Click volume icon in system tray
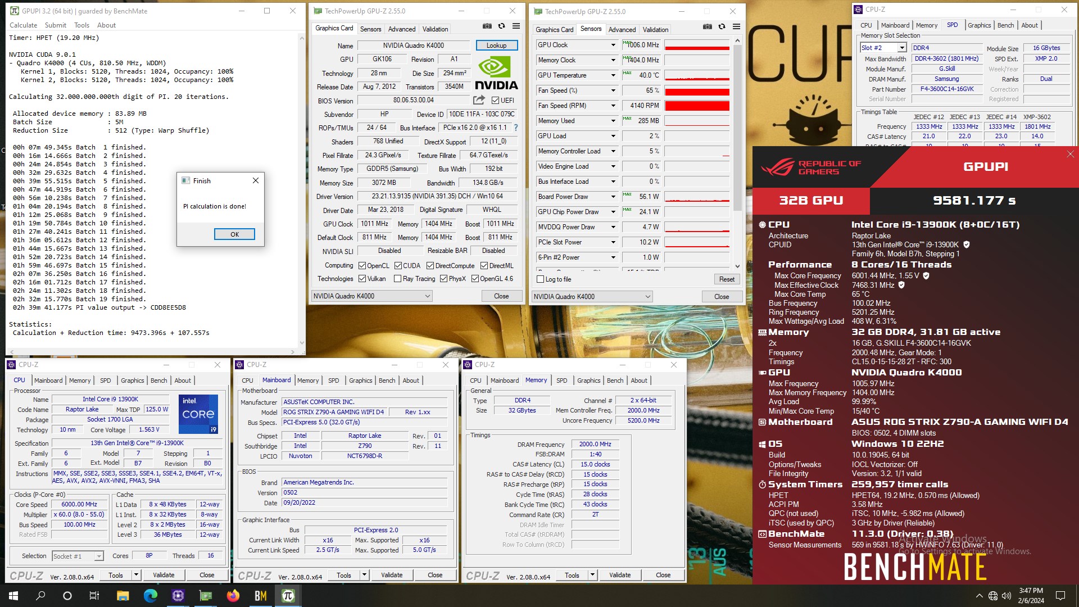 click(x=1007, y=596)
